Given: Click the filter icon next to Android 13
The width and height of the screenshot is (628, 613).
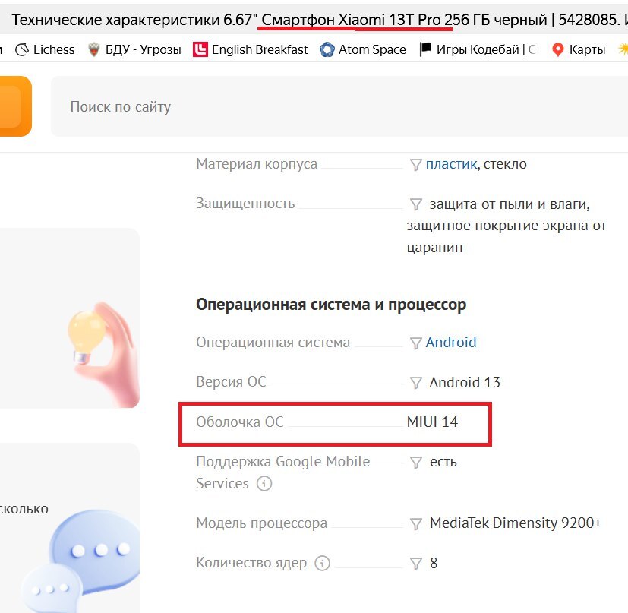Looking at the screenshot, I should pyautogui.click(x=415, y=383).
